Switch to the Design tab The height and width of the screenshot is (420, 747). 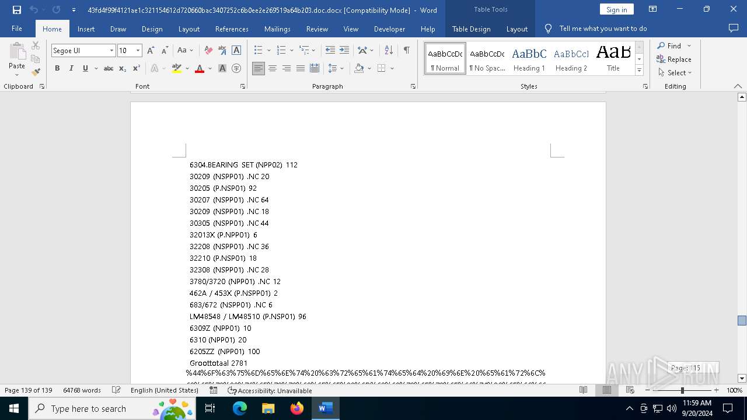pos(152,29)
